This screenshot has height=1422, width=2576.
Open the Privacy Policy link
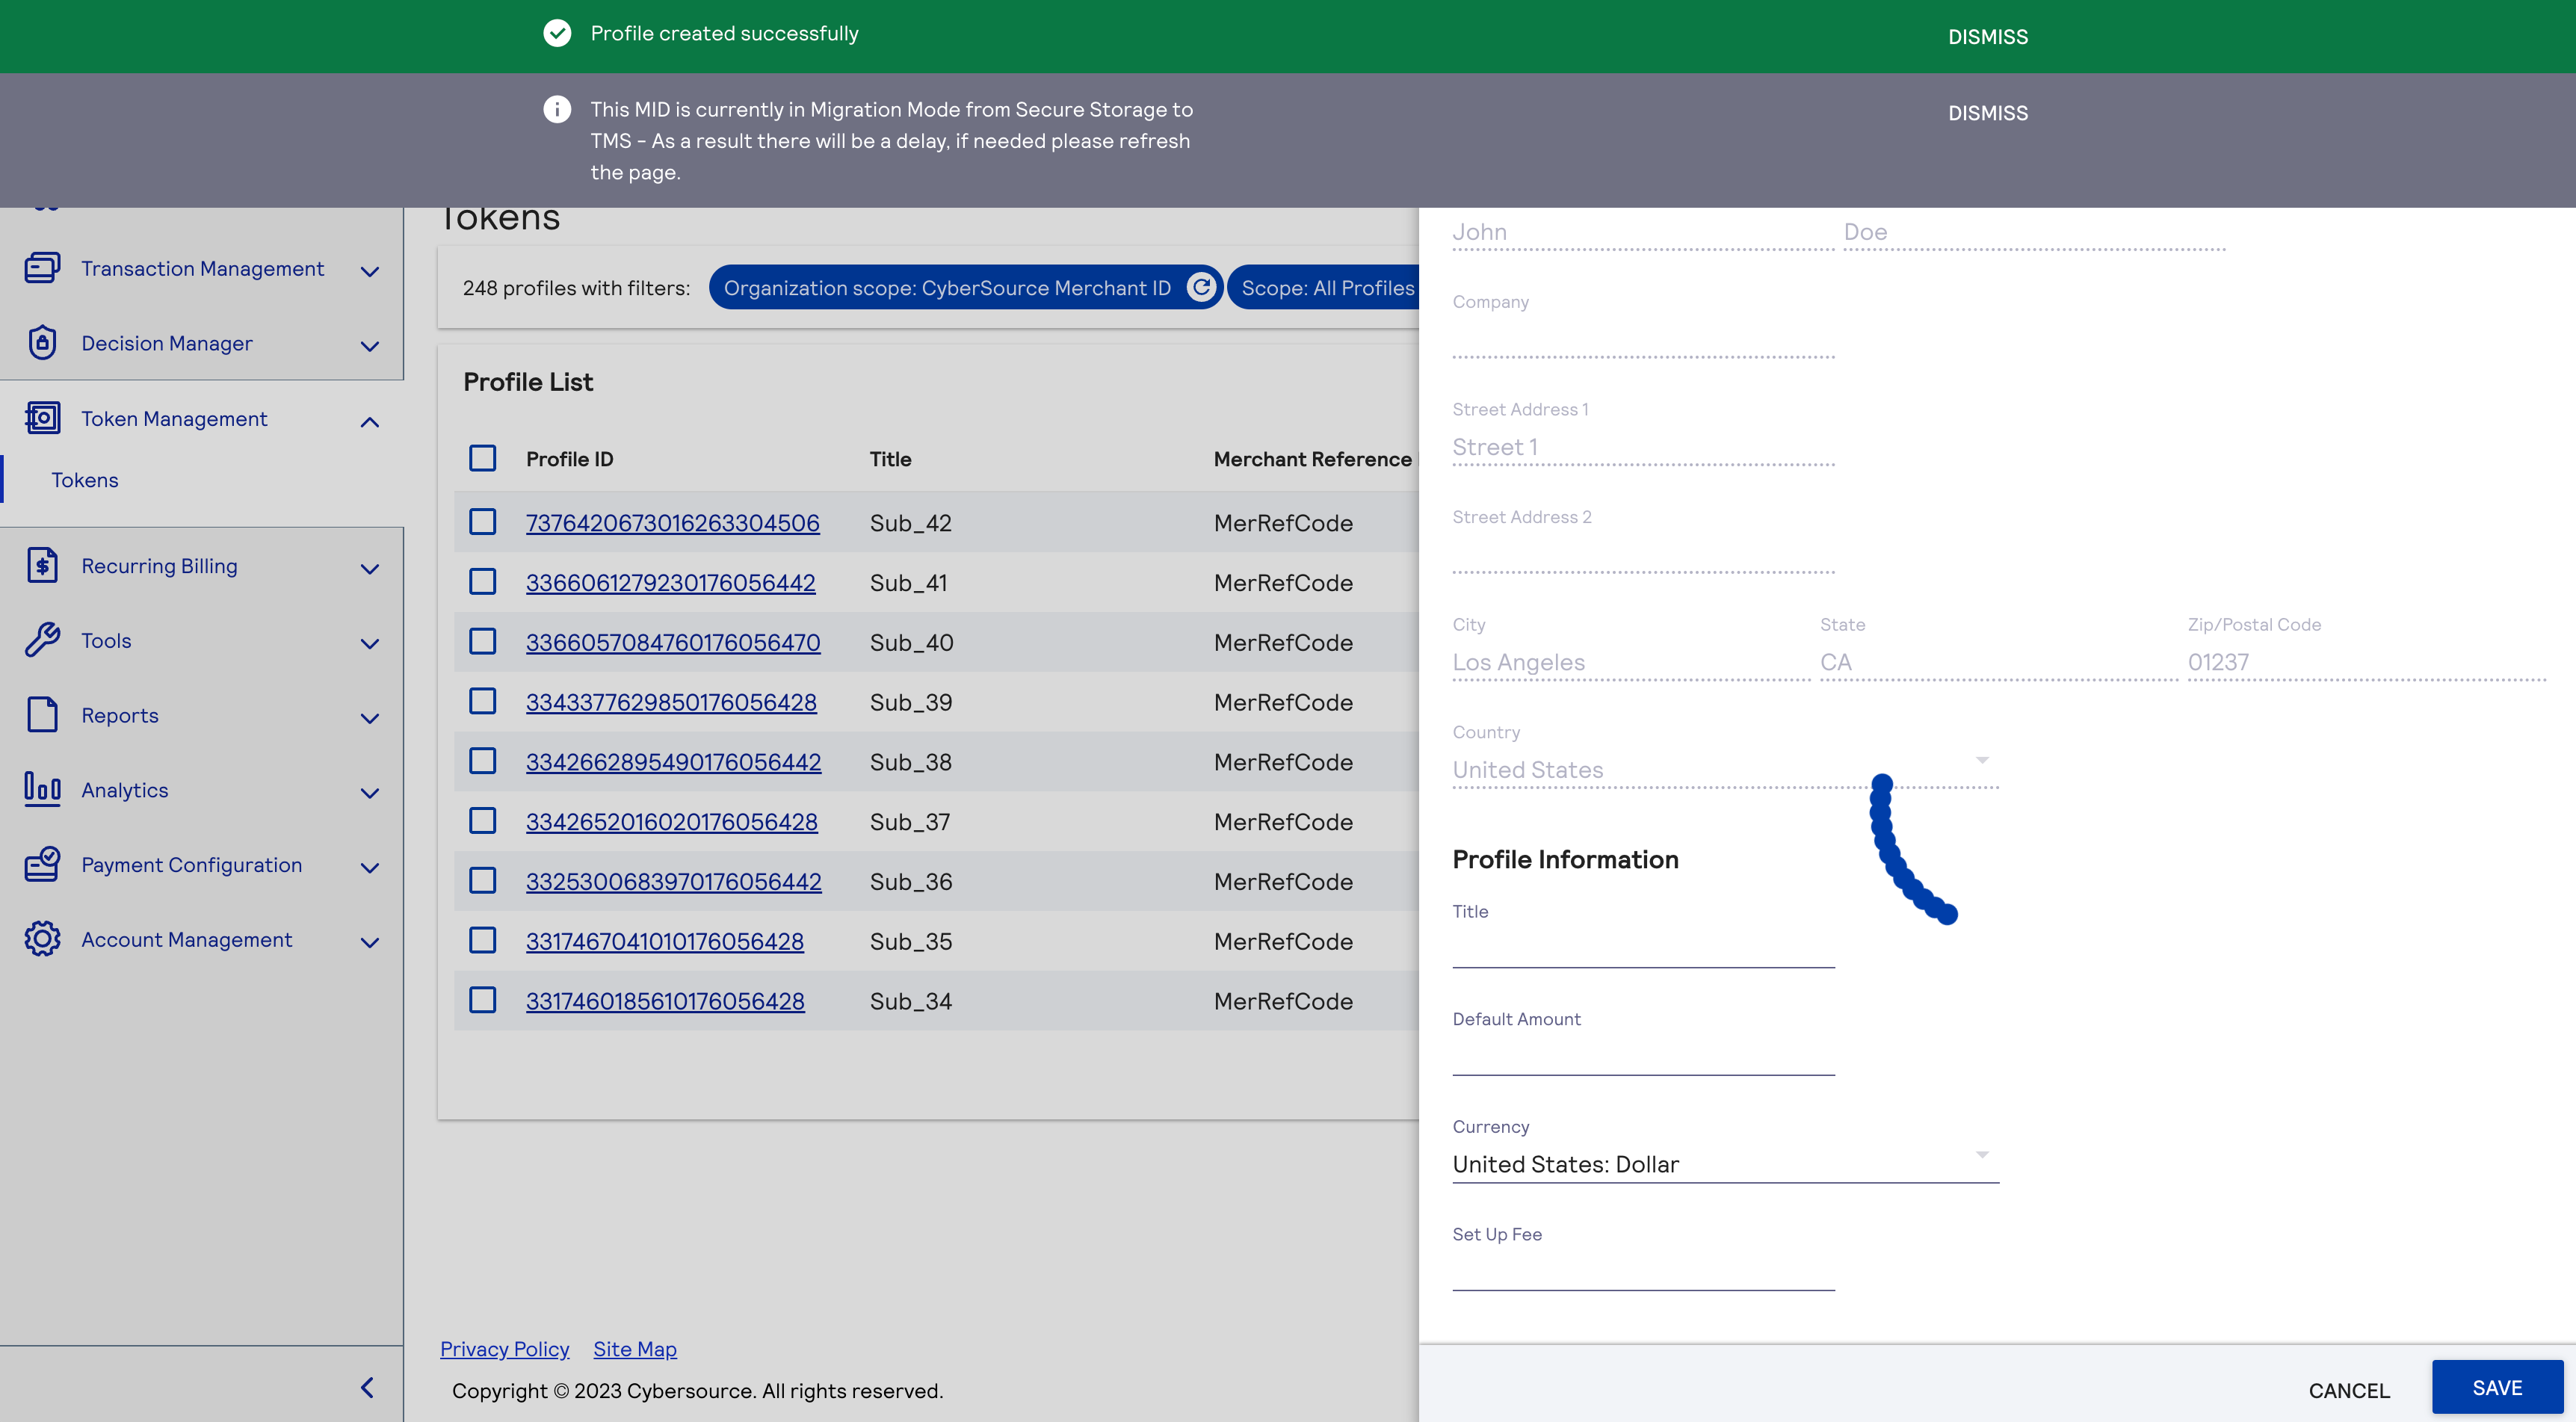point(504,1348)
